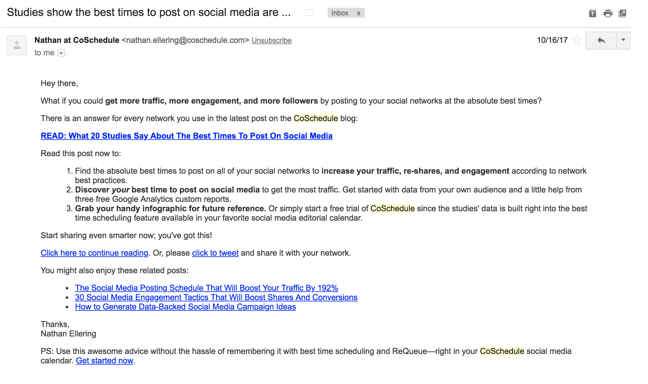The height and width of the screenshot is (384, 648).
Task: Click 'Grab your handy infographic' bold text
Action: coord(170,208)
